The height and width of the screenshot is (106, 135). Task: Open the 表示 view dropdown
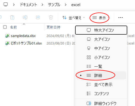tap(101, 18)
